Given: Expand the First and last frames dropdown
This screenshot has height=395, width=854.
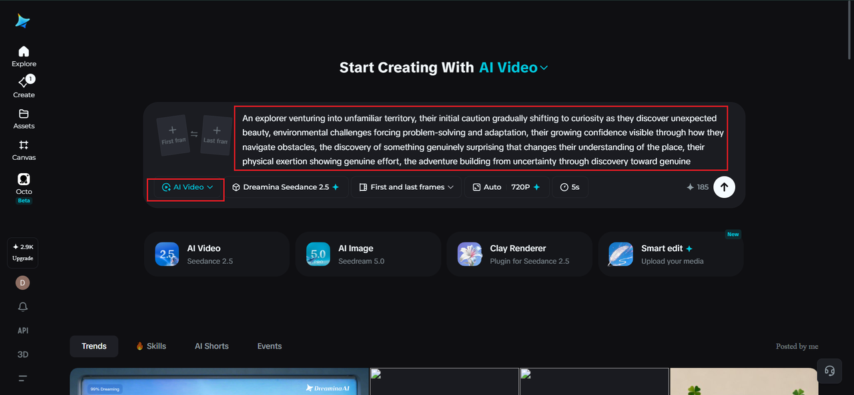Looking at the screenshot, I should [x=406, y=187].
